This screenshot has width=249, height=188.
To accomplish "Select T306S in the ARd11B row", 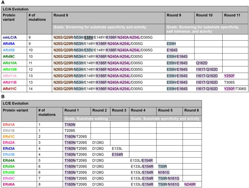I will pos(229,82).
